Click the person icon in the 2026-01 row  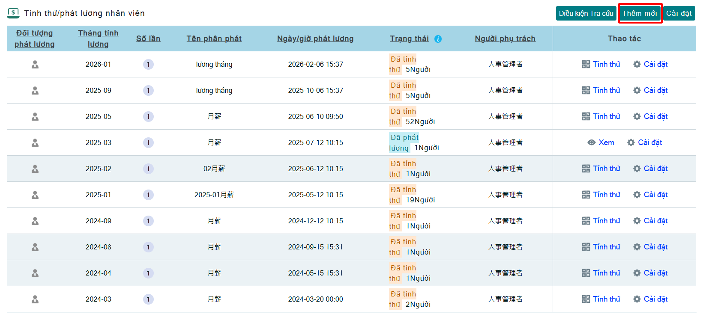tap(35, 65)
